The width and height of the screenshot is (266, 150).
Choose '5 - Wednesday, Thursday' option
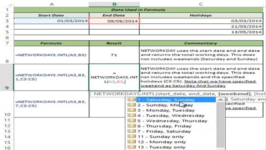click(172, 121)
